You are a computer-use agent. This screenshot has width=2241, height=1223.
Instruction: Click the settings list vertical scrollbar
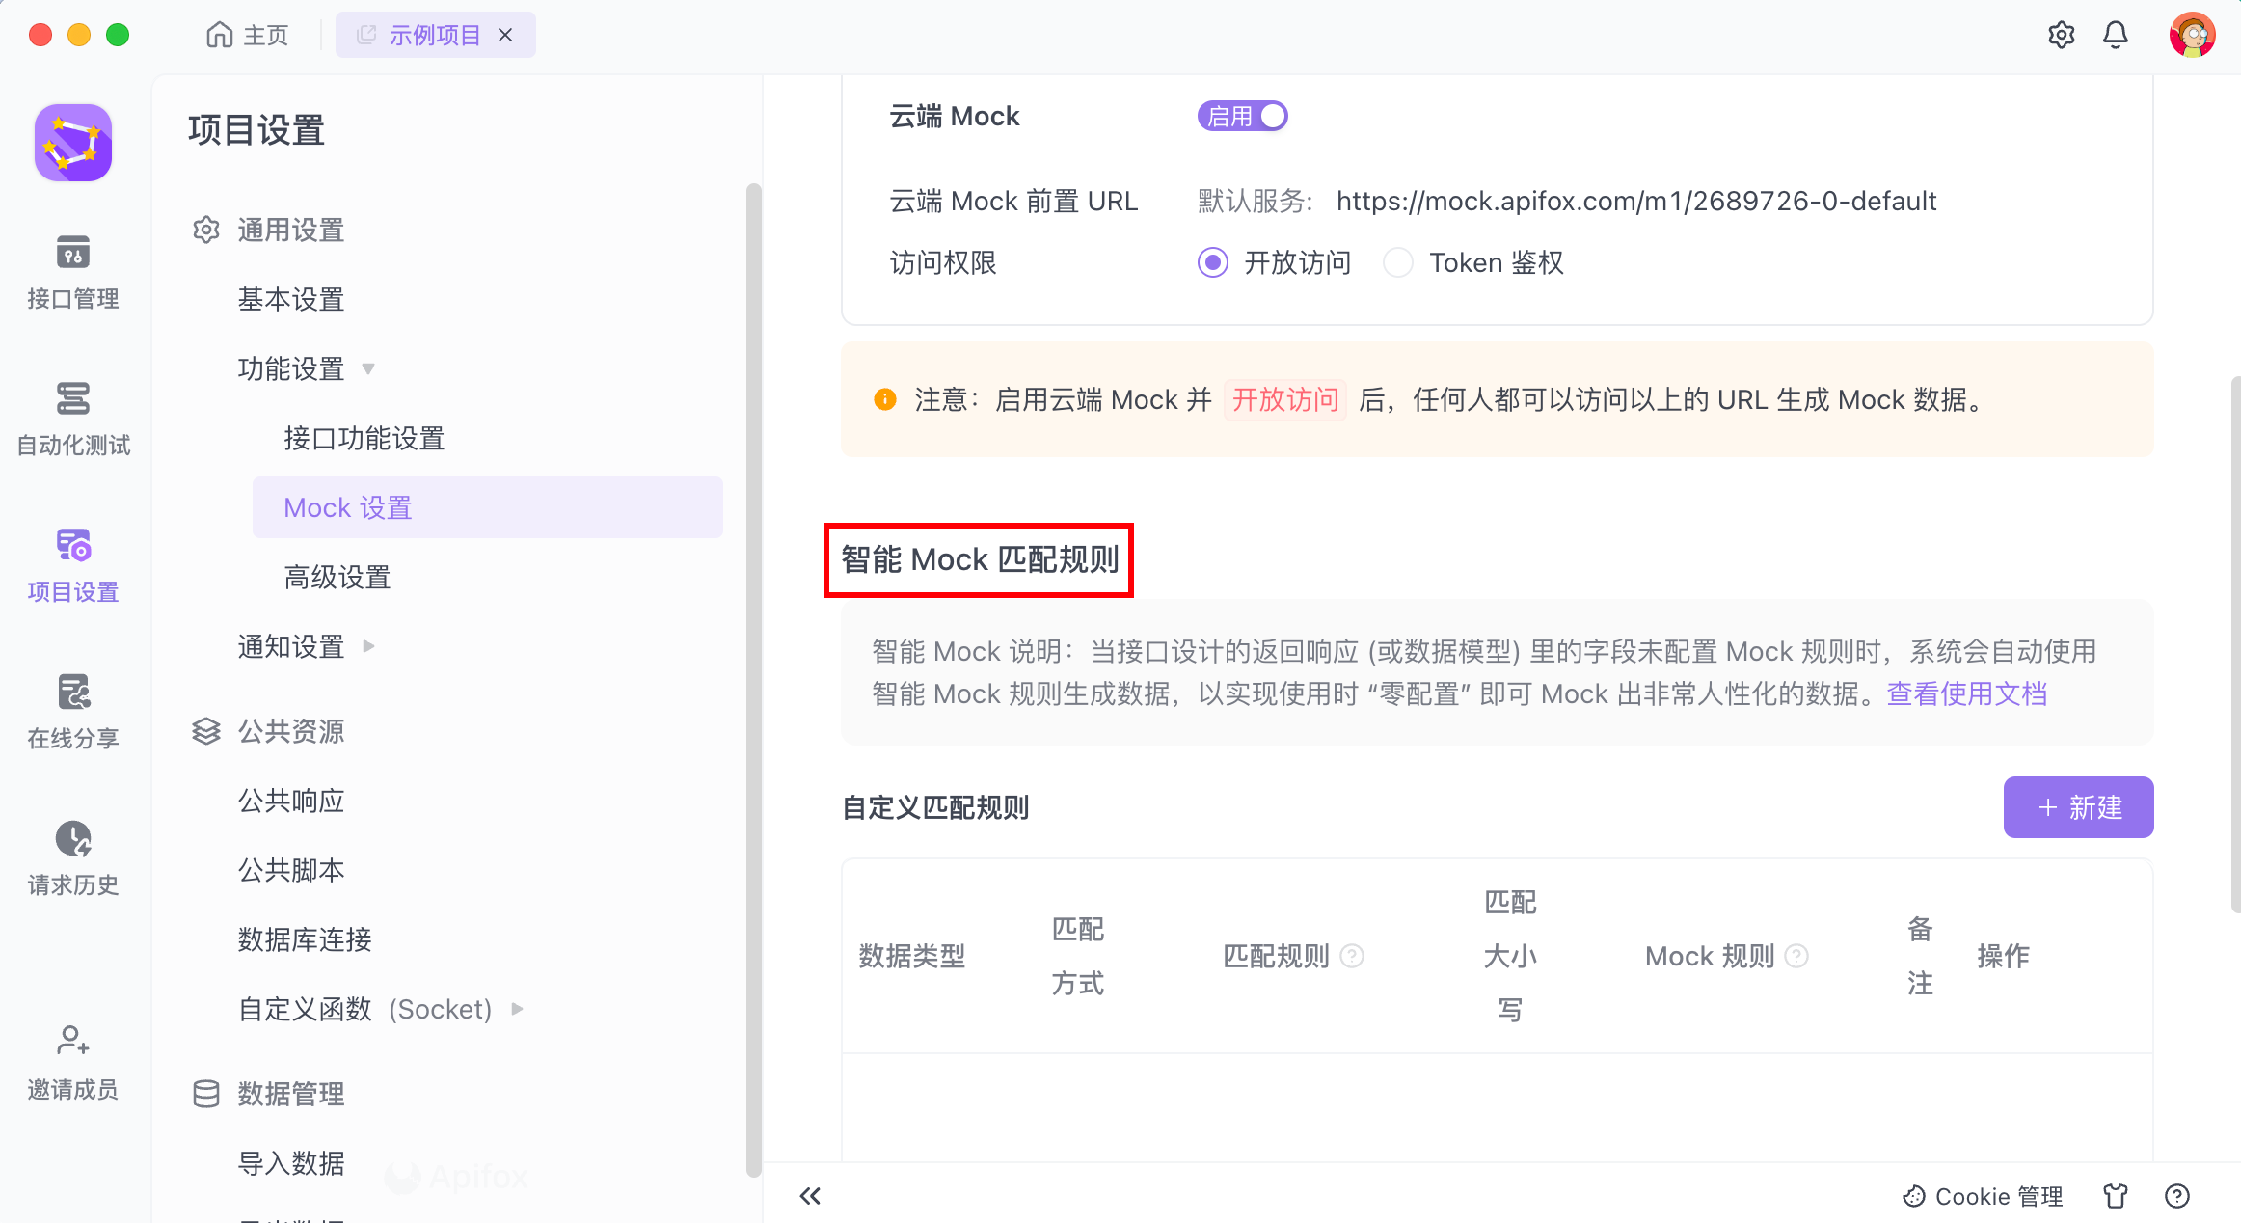753,675
